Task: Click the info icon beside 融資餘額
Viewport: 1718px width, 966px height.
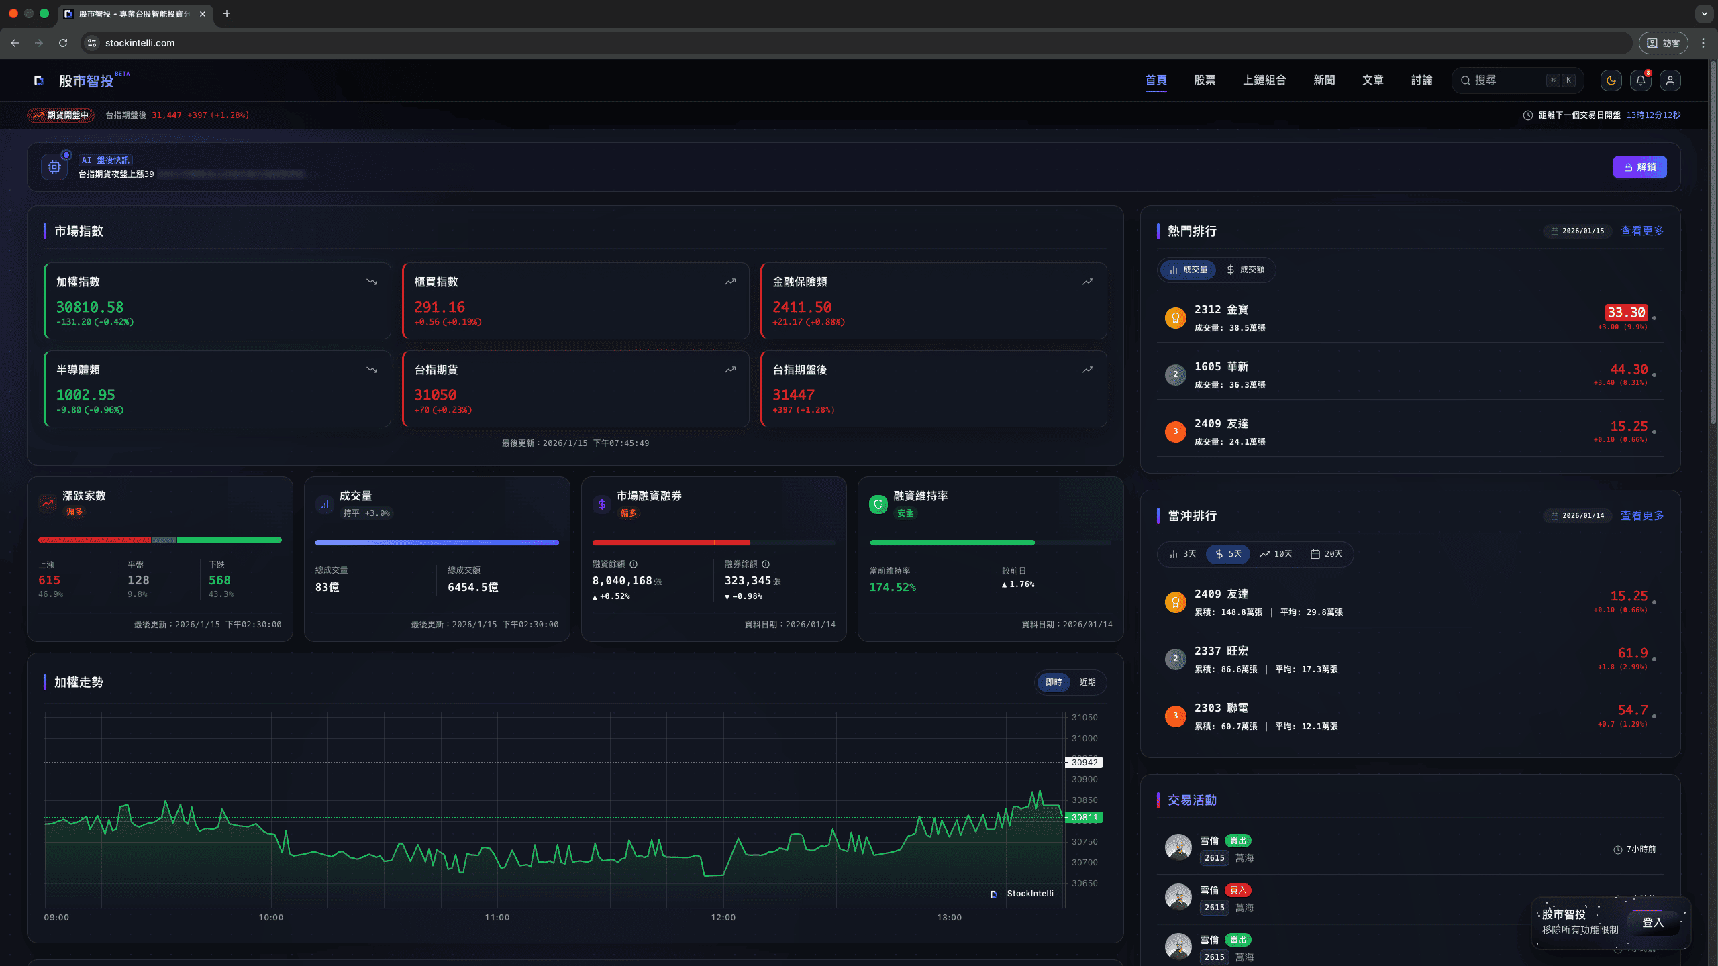Action: (634, 564)
